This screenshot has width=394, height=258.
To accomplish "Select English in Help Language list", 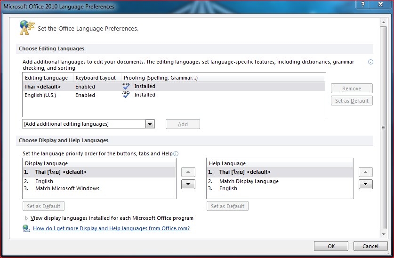I will pos(280,188).
